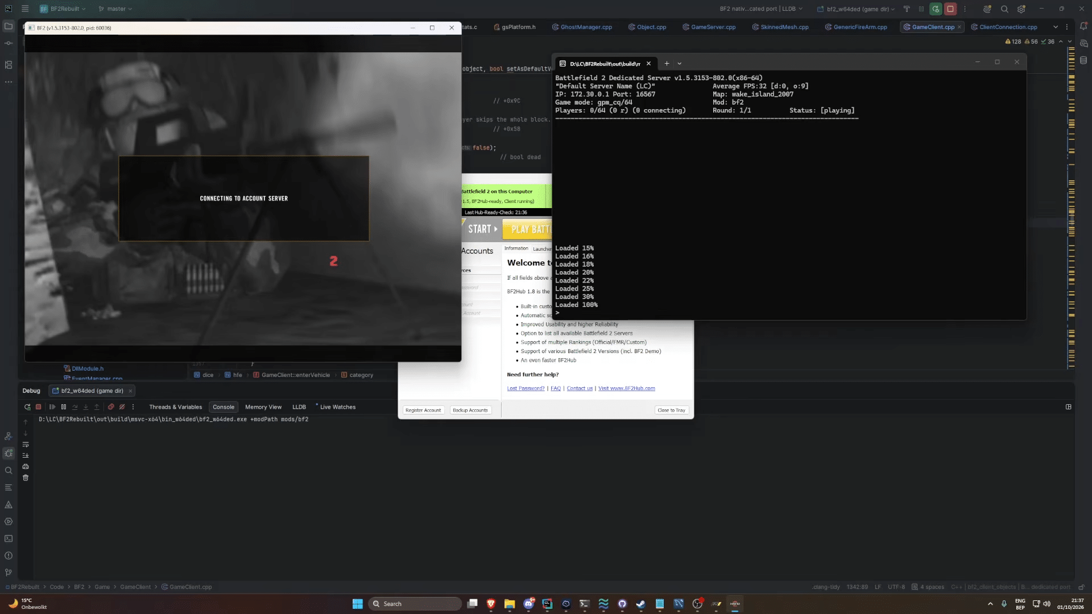The width and height of the screenshot is (1092, 614).
Task: Open the main hamburger menu
Action: (x=25, y=9)
